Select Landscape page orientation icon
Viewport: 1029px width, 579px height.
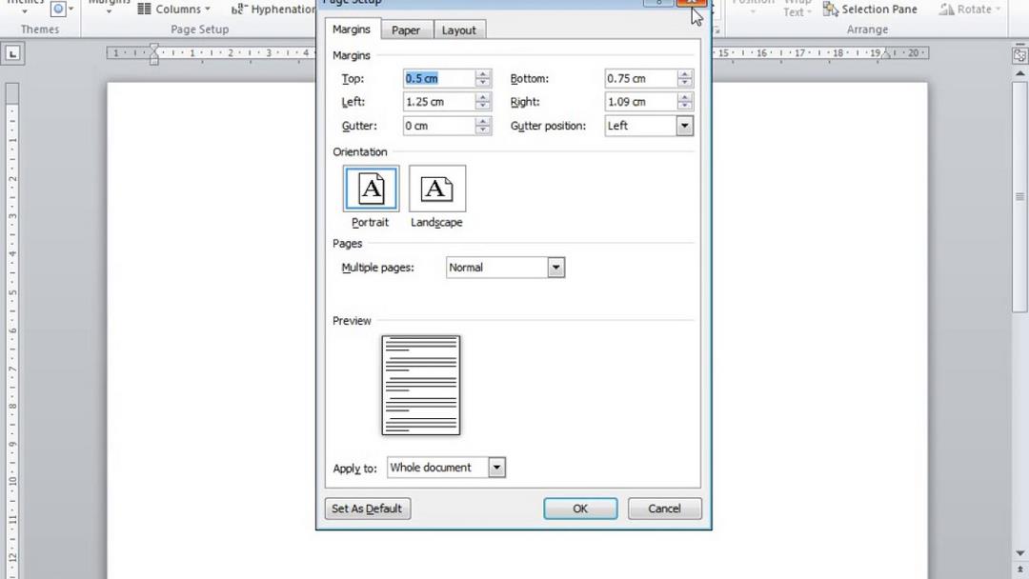(437, 189)
